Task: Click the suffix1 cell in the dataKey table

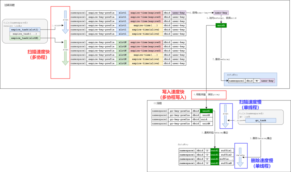Action: (x=226, y=150)
